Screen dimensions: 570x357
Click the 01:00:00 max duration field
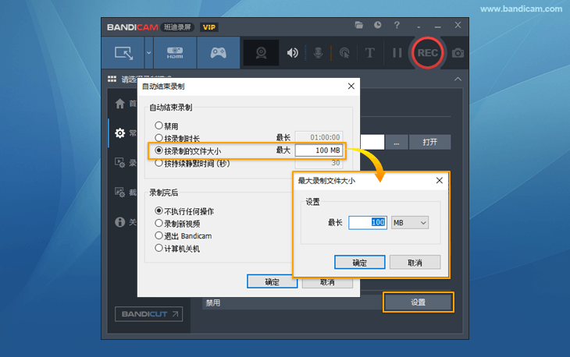pyautogui.click(x=319, y=137)
